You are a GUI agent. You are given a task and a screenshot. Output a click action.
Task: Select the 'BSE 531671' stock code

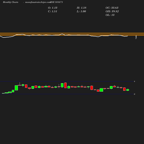[x=56, y=2]
